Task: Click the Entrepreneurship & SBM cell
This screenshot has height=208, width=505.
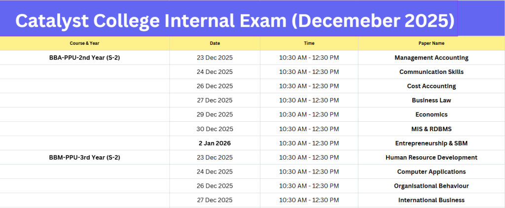Action: coord(431,143)
